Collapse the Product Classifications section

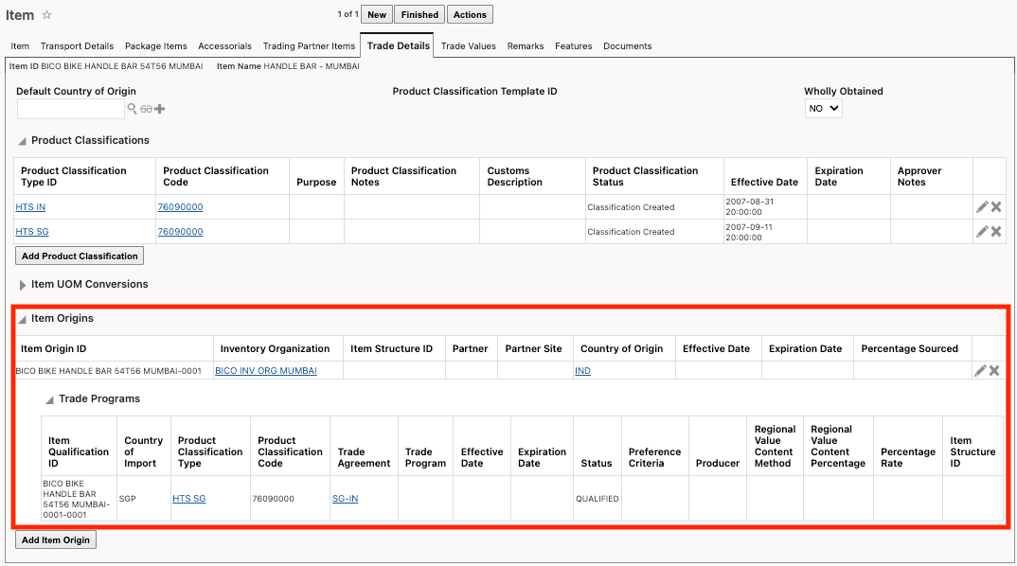[x=23, y=141]
